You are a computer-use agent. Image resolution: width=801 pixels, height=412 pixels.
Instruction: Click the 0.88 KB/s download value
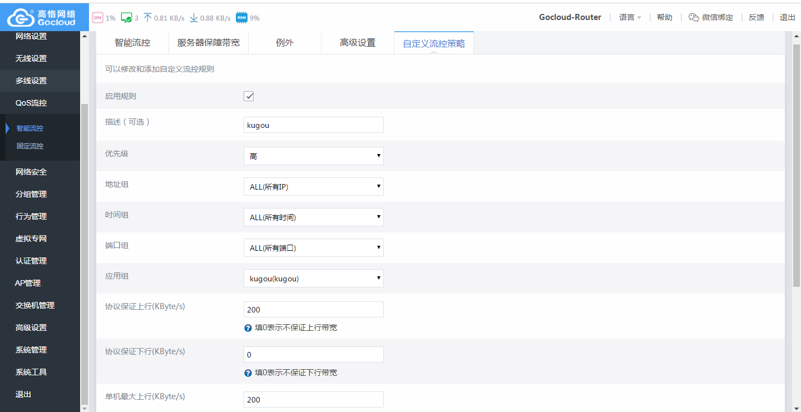215,18
